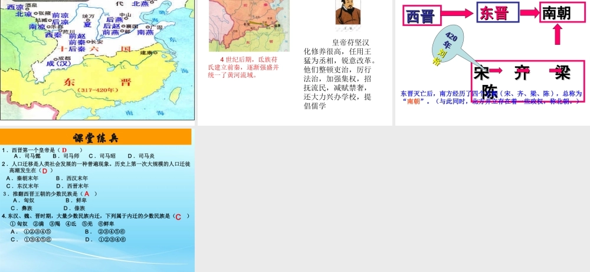Select the 课堂练兵 quiz slide title banner
The height and width of the screenshot is (272, 590).
click(x=96, y=137)
